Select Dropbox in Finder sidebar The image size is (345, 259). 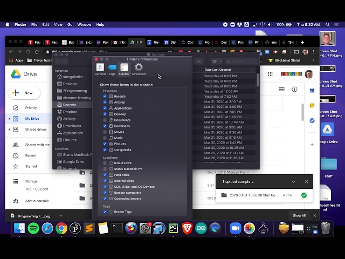tap(70, 112)
